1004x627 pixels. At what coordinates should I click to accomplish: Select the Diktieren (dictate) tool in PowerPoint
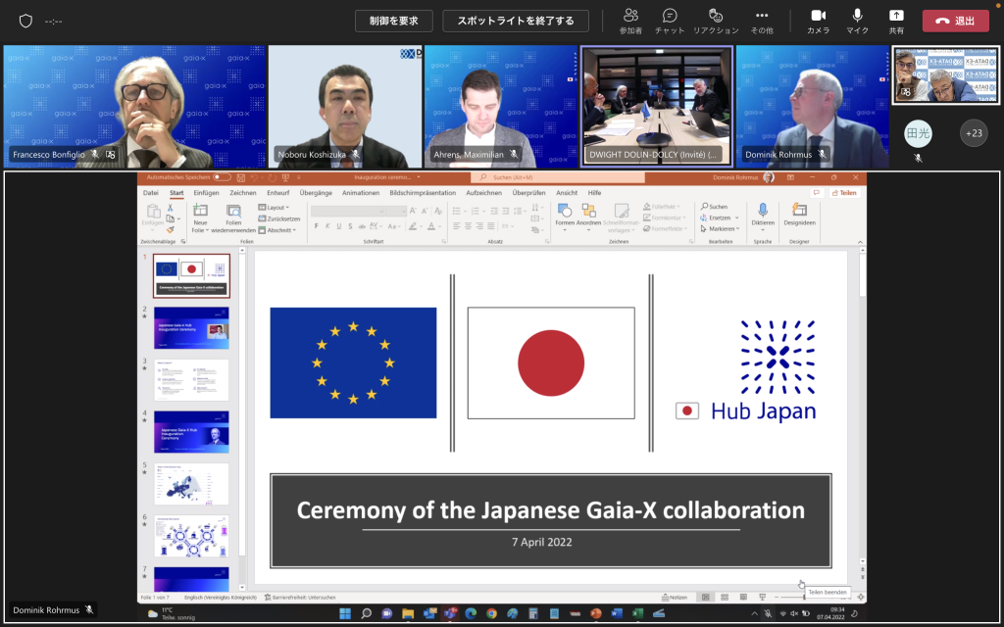point(764,212)
